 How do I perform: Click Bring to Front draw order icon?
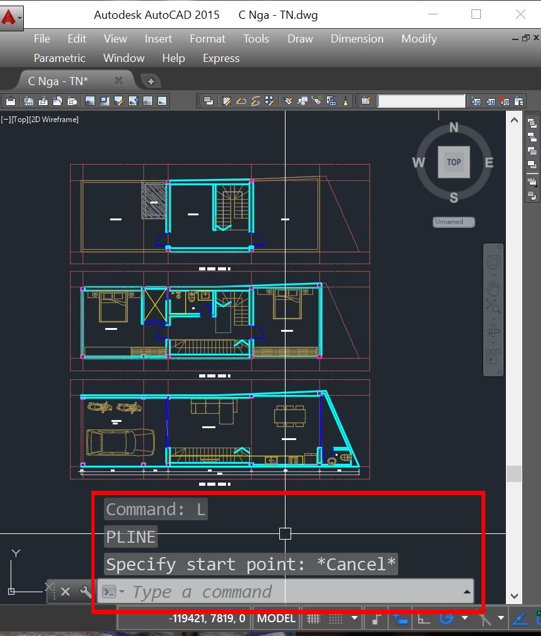point(532,123)
